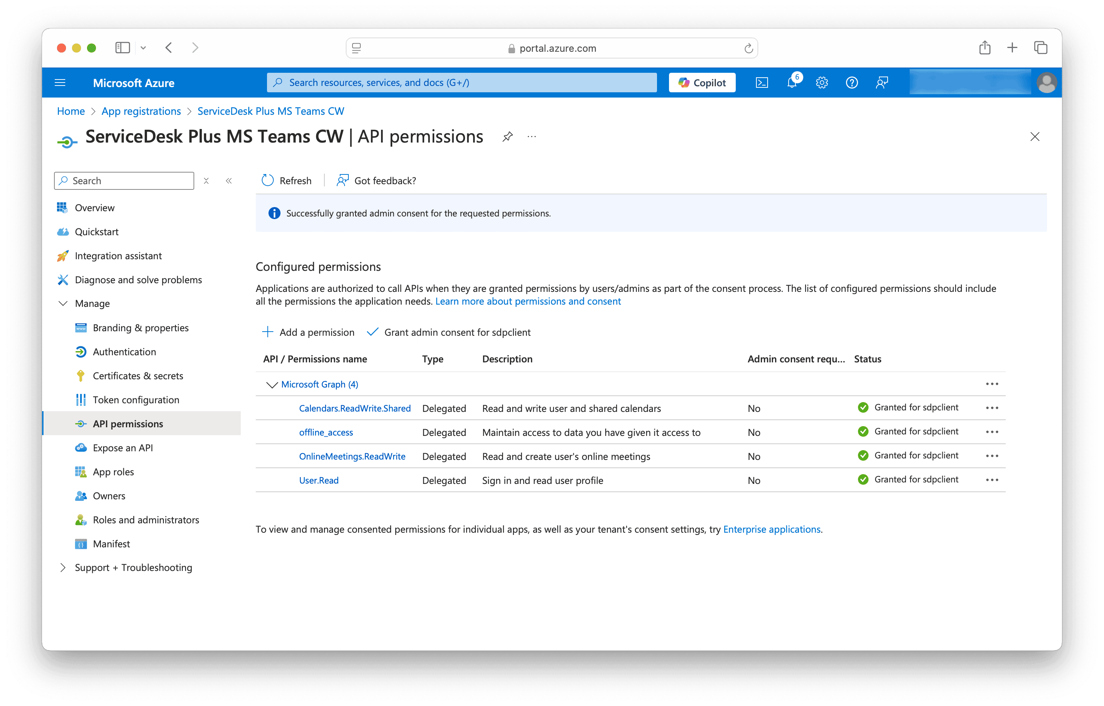1104x706 pixels.
Task: Open Enterprise applications link
Action: coord(772,529)
